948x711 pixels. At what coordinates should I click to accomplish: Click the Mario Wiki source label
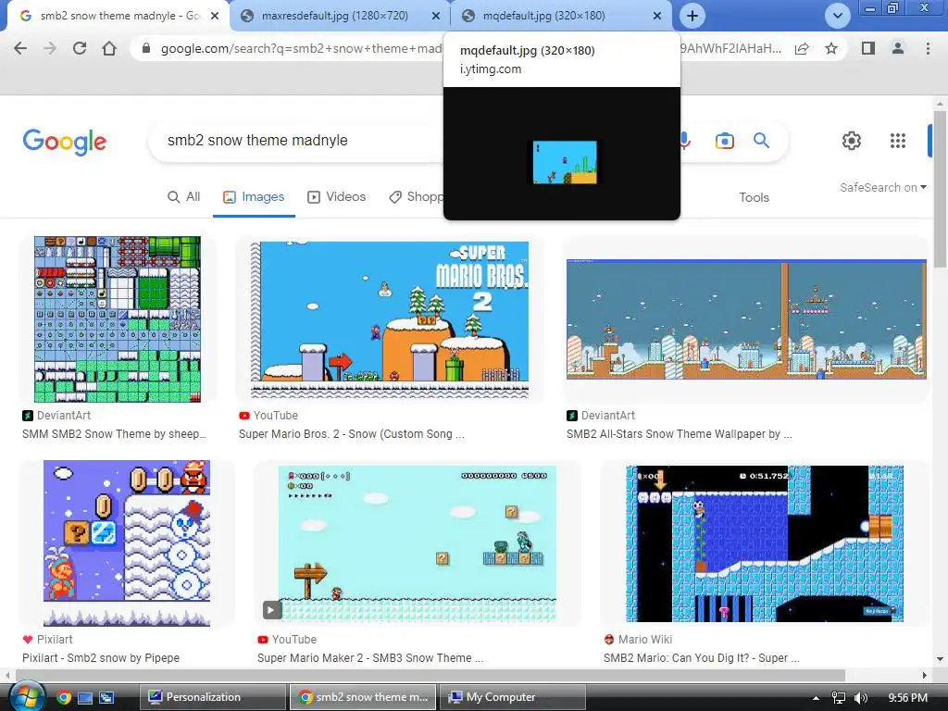click(645, 640)
